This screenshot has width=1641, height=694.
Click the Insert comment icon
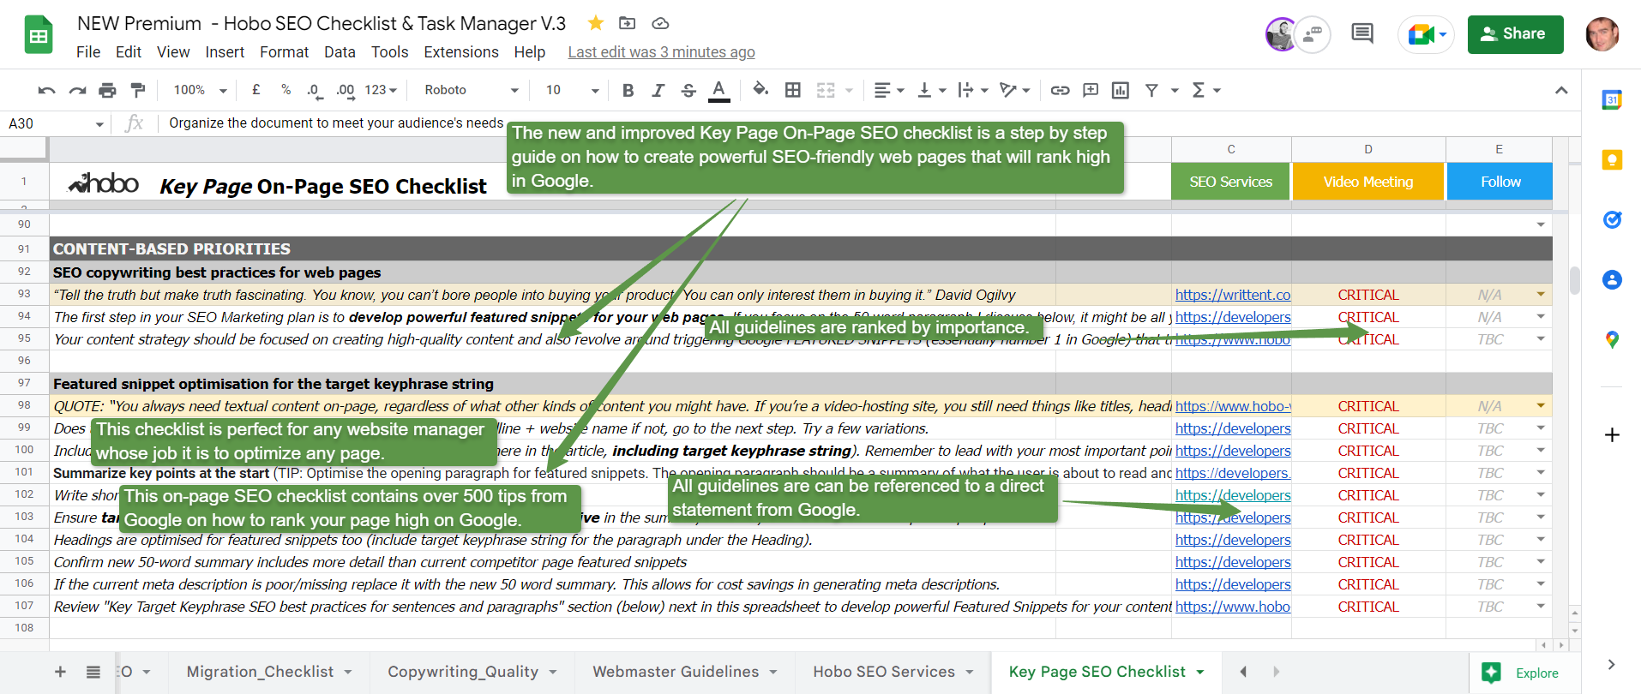point(1091,90)
